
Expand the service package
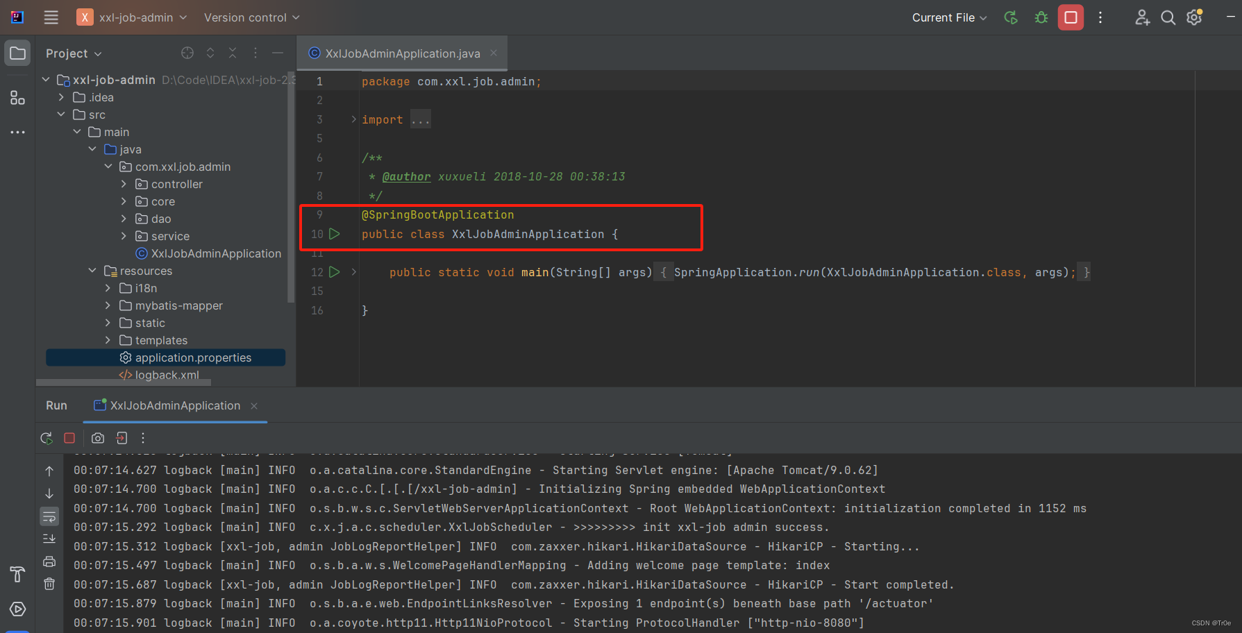click(x=124, y=236)
